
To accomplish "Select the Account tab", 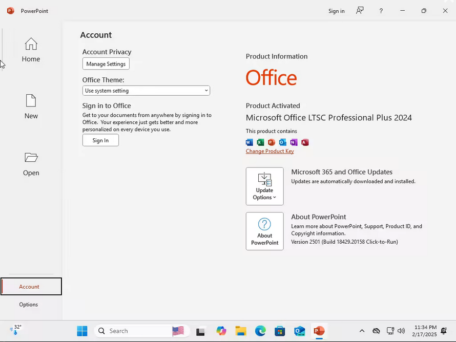I will click(31, 287).
